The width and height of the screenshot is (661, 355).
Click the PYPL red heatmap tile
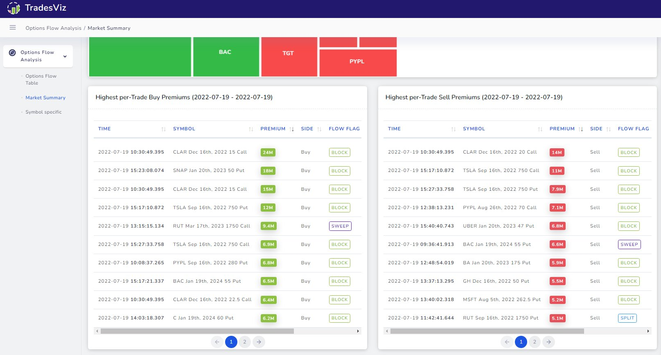[358, 63]
